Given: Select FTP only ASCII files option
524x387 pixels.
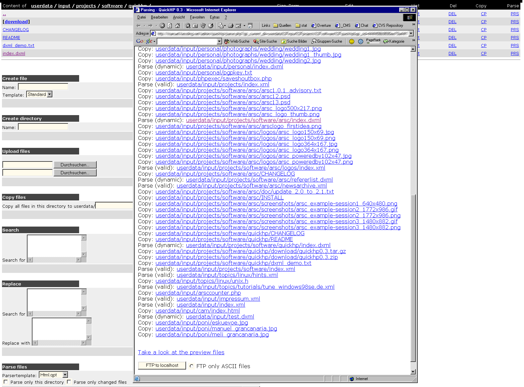Looking at the screenshot, I should (192, 366).
